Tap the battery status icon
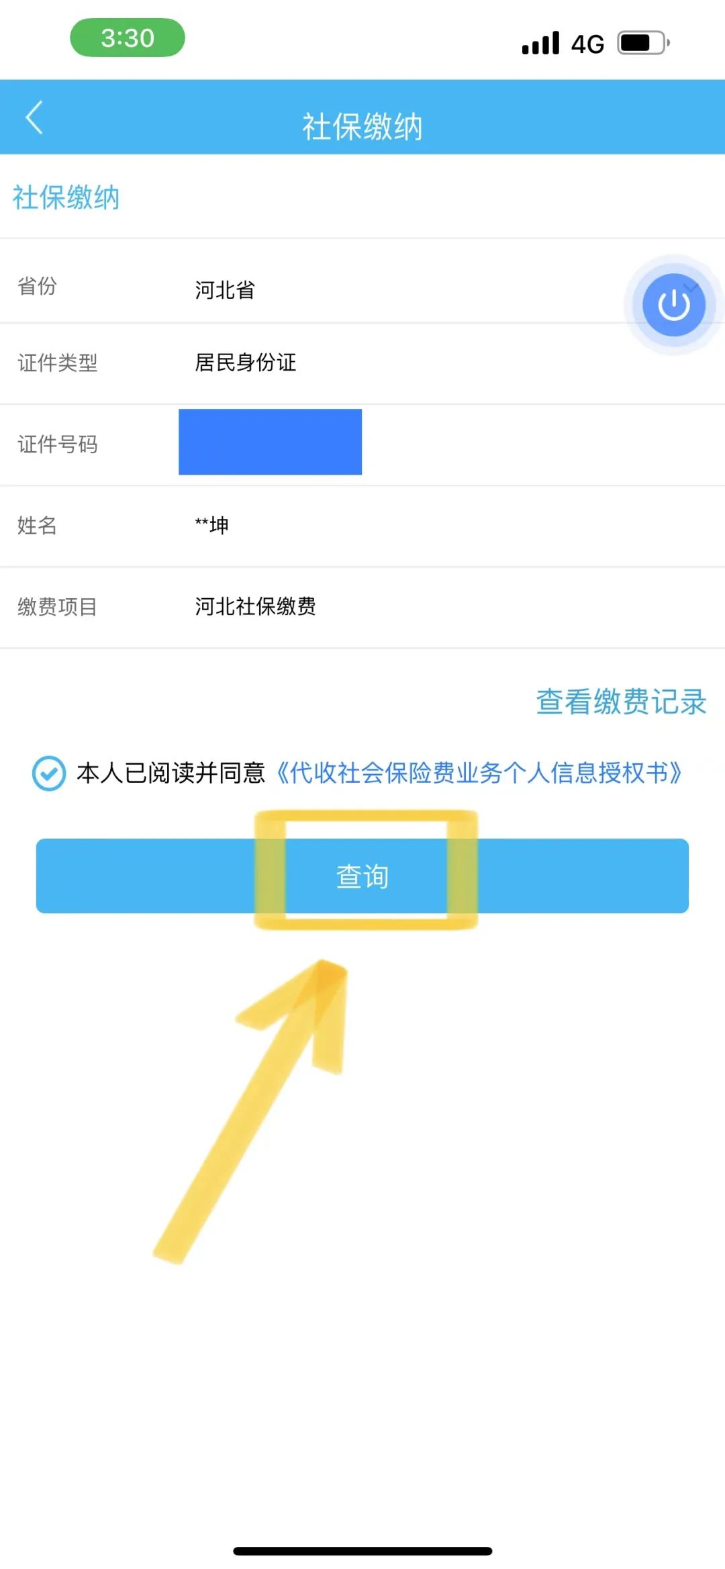 [642, 44]
